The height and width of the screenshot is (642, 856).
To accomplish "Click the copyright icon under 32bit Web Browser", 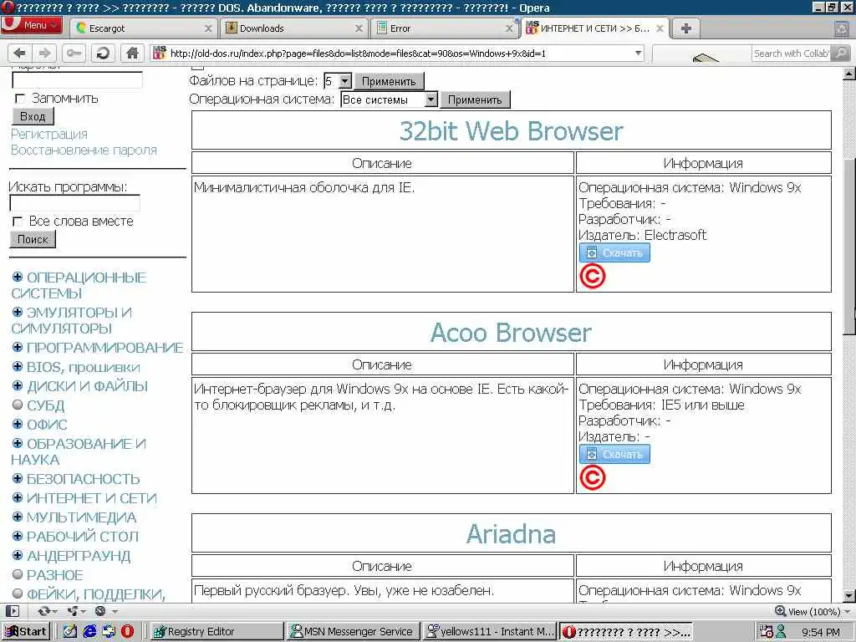I will click(593, 276).
